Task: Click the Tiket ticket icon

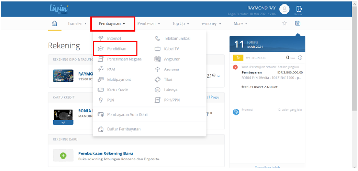Action: pos(158,79)
